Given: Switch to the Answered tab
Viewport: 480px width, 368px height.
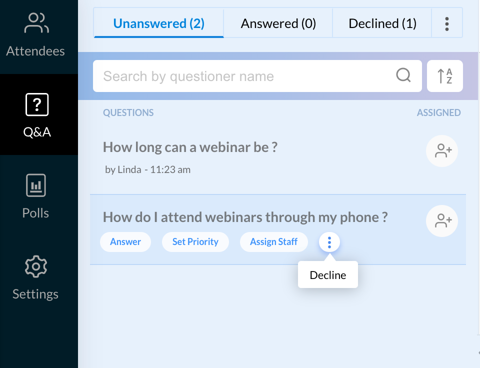Looking at the screenshot, I should pos(278,23).
